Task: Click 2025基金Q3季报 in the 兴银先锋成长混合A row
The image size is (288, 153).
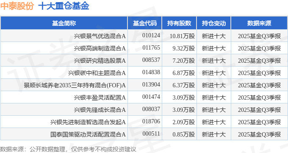Action: (259, 110)
